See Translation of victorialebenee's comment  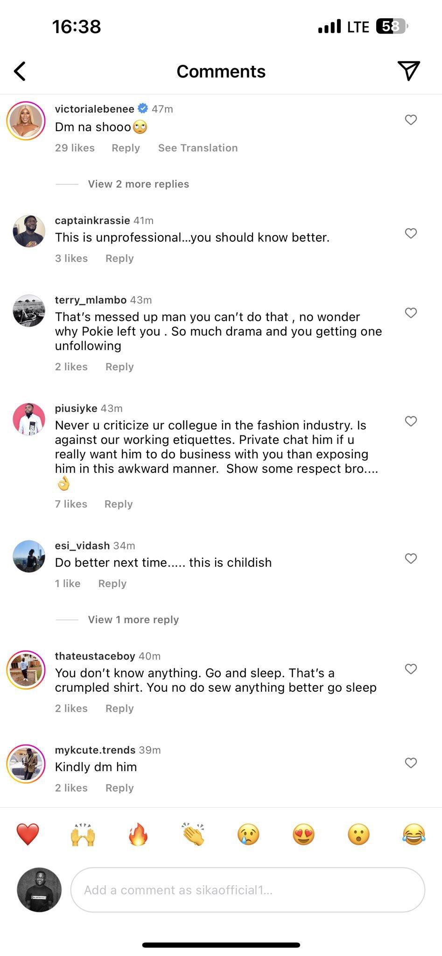click(197, 148)
